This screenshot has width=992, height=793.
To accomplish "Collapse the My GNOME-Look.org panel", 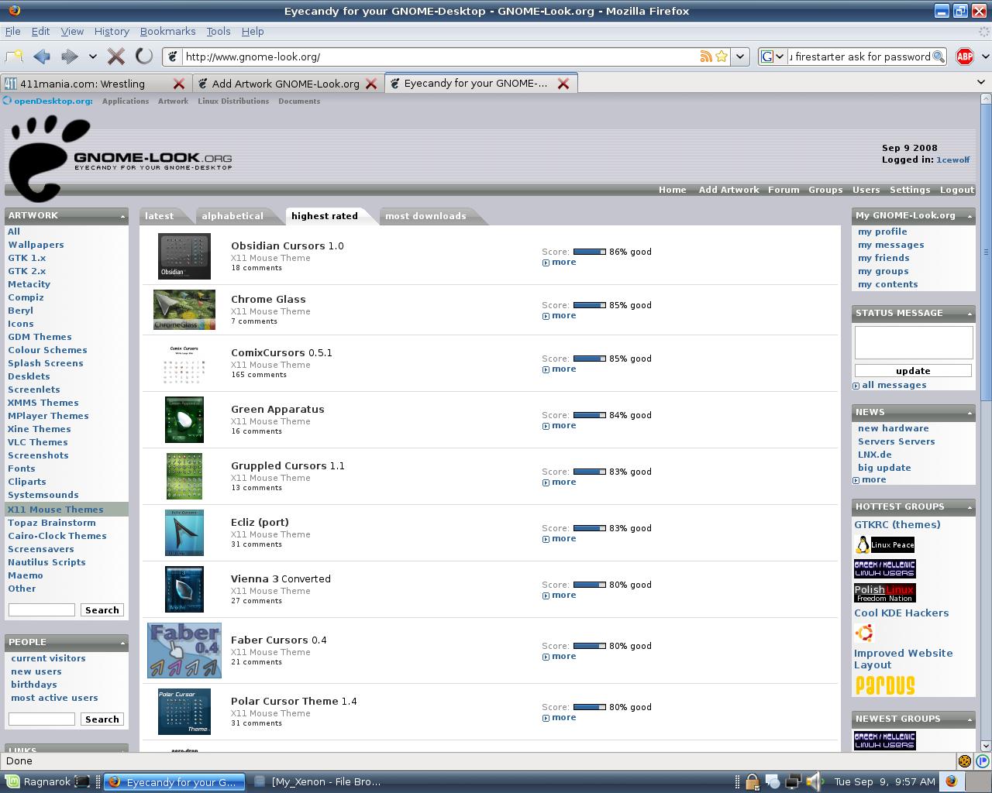I will pos(970,216).
